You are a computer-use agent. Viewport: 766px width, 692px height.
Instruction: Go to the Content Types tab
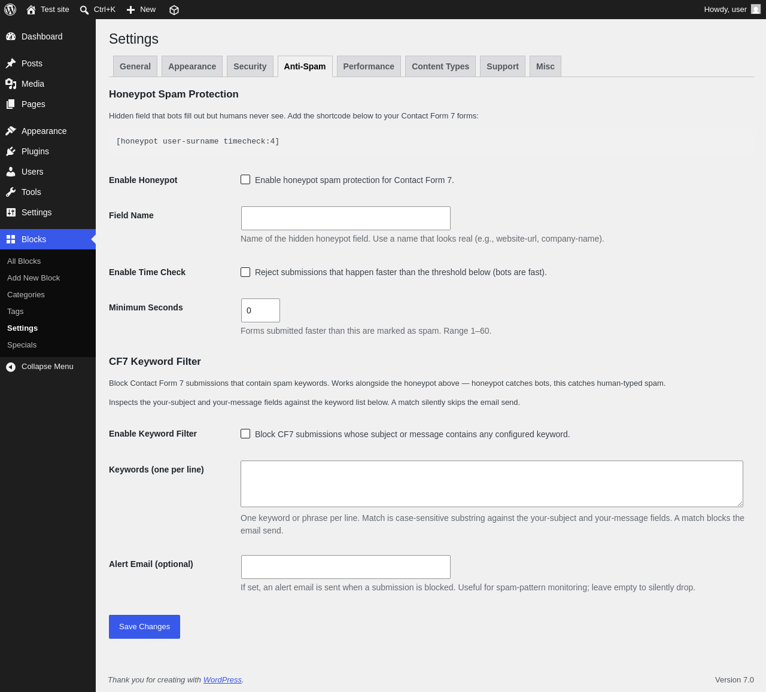440,66
